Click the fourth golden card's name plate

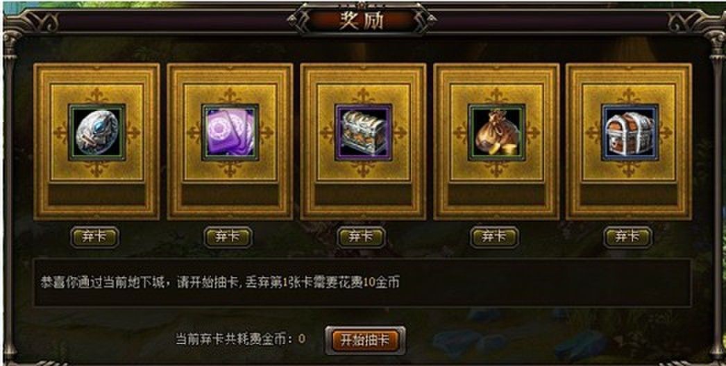496,194
